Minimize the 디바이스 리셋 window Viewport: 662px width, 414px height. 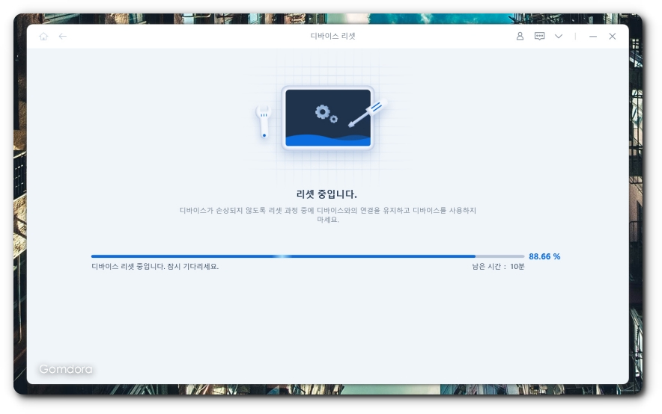pos(593,37)
